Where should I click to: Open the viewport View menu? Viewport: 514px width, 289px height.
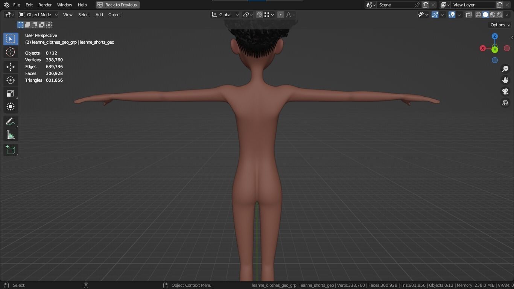(68, 15)
